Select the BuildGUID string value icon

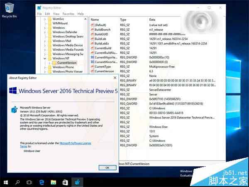click(x=92, y=34)
